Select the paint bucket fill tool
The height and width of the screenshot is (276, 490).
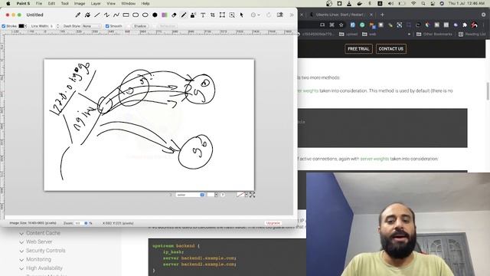pyautogui.click(x=87, y=15)
